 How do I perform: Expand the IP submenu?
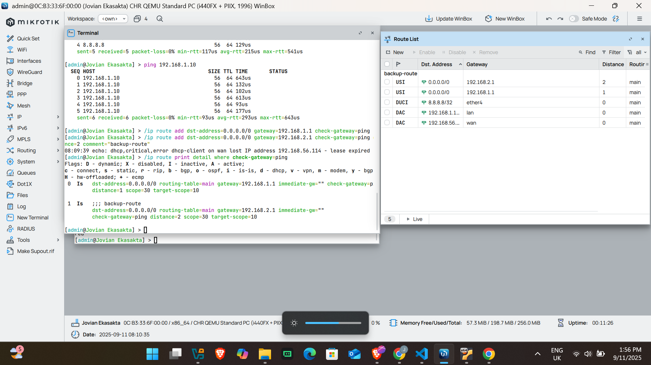point(58,117)
